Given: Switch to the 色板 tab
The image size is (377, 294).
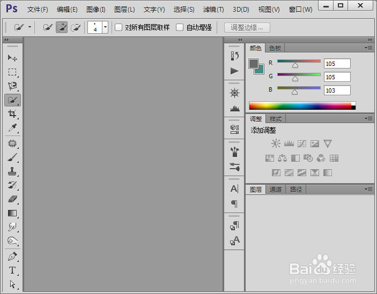Looking at the screenshot, I should pos(275,48).
